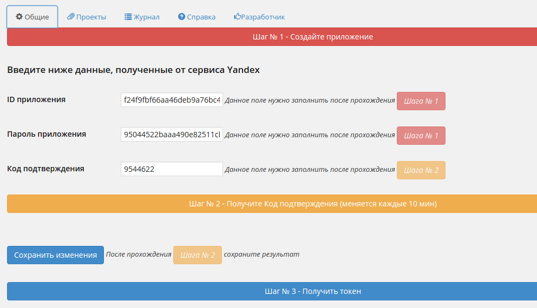Screen dimensions: 537x308
Task: Focus the ID приложения input field
Action: click(x=172, y=100)
